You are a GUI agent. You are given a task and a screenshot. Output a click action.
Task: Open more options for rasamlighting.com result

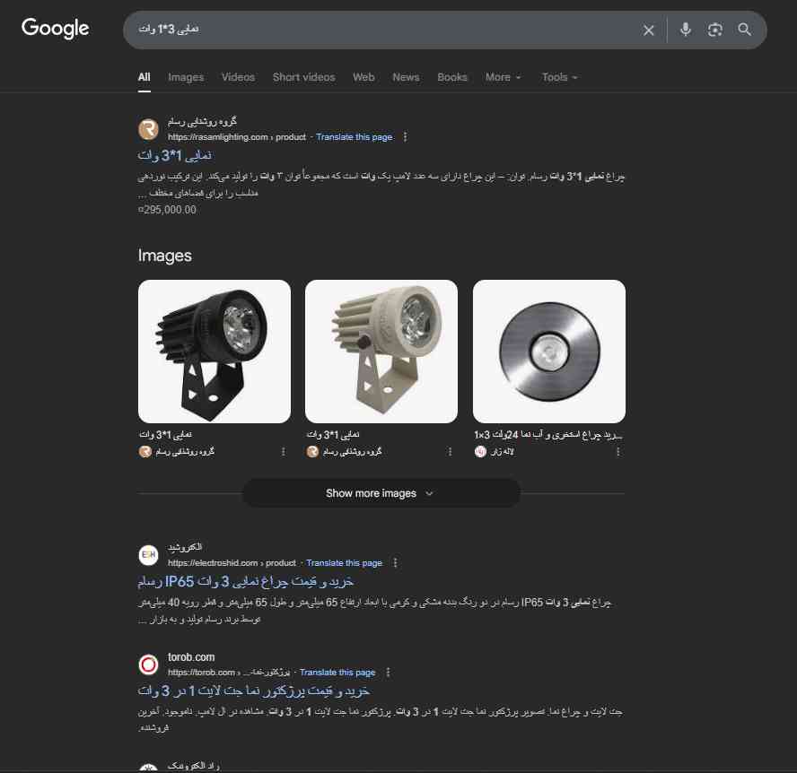pyautogui.click(x=406, y=137)
